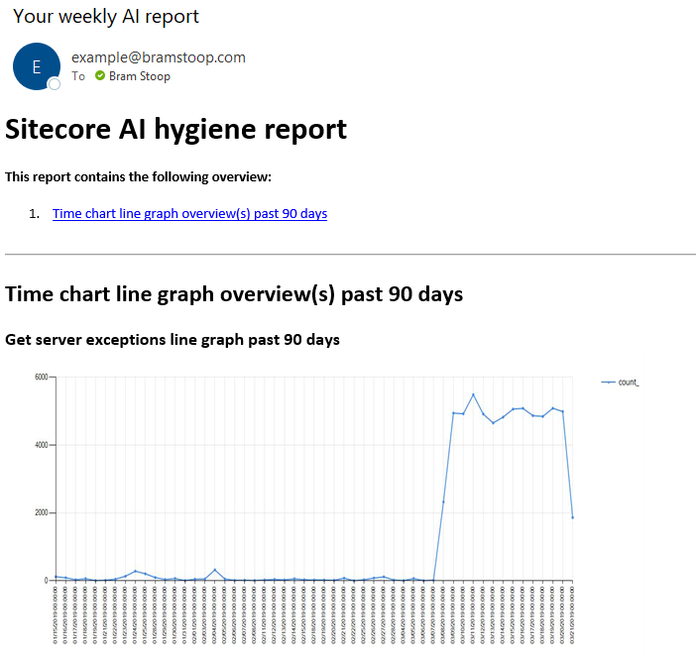Viewport: 696px width, 661px height.
Task: Click the Time chart overview section heading
Action: [x=234, y=294]
